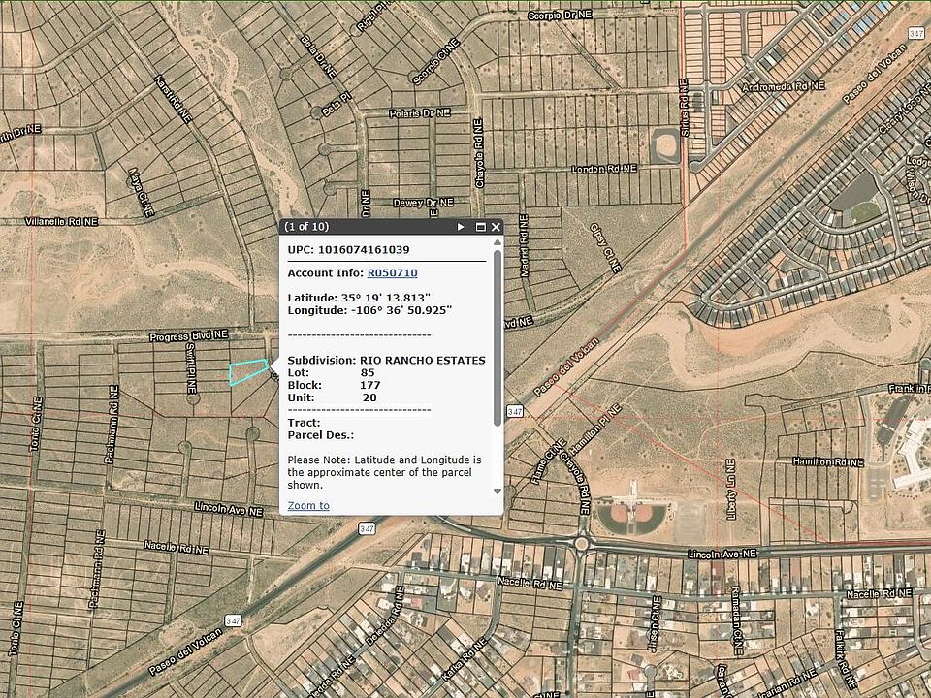Click the Progress Blvd NE street label
Image resolution: width=931 pixels, height=698 pixels.
pyautogui.click(x=189, y=335)
